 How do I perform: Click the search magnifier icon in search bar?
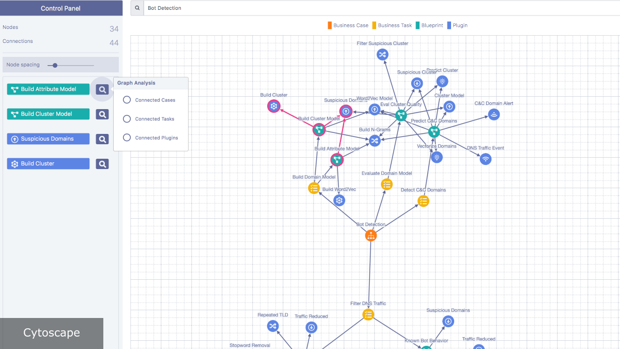(x=137, y=8)
